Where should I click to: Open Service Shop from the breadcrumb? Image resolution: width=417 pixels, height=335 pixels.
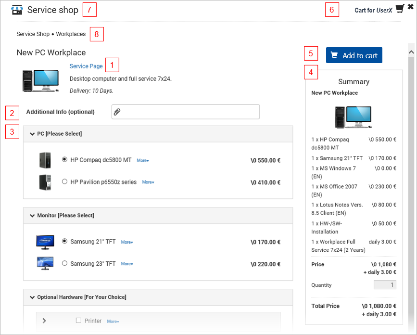(33, 34)
